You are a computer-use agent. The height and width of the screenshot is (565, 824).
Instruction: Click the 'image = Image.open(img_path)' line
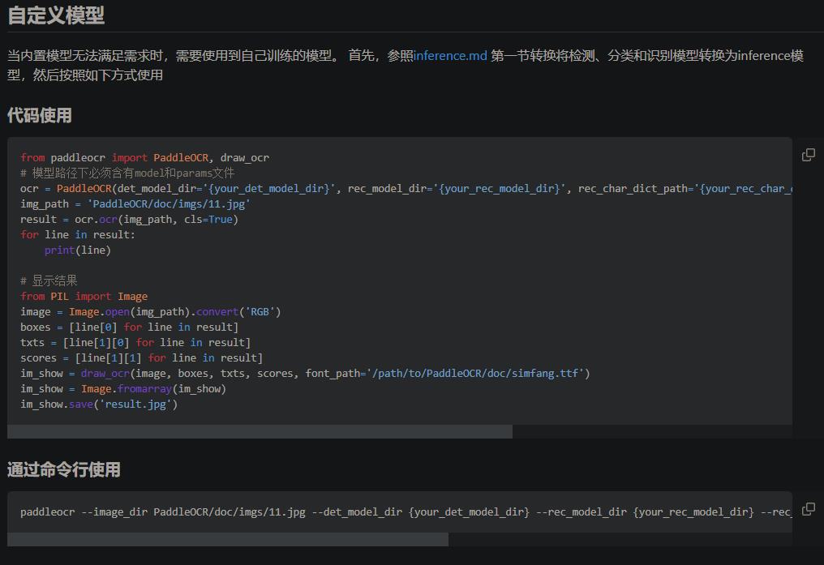point(150,312)
